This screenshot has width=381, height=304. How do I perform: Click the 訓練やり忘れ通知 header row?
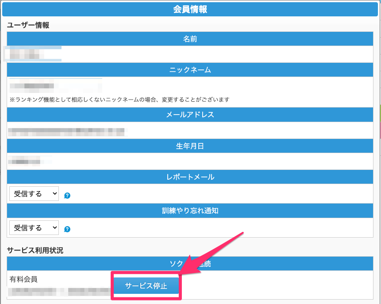click(x=190, y=211)
